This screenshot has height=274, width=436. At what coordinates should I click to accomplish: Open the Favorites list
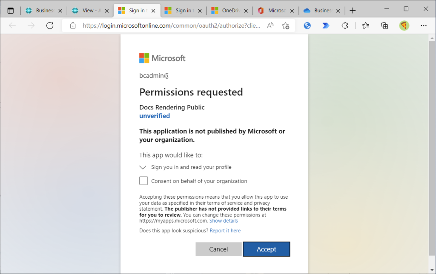(x=366, y=26)
